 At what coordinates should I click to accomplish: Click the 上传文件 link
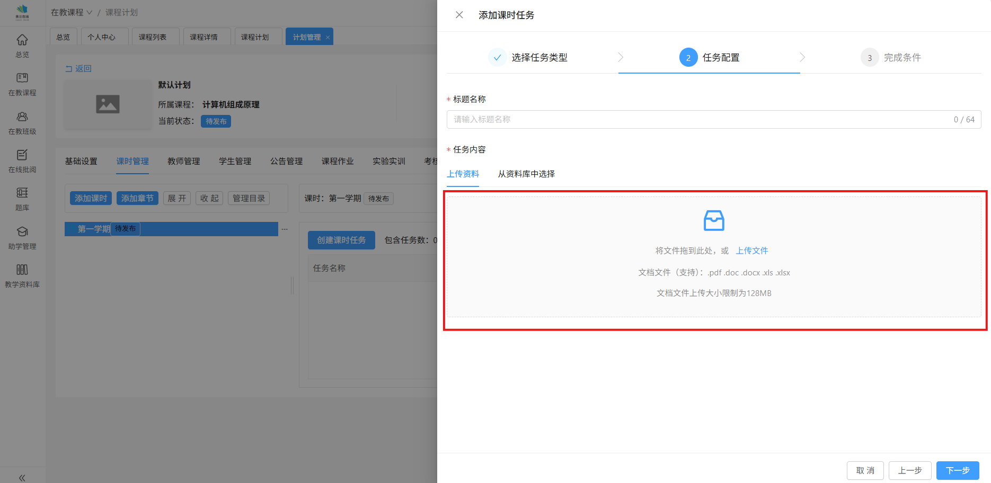(x=751, y=251)
